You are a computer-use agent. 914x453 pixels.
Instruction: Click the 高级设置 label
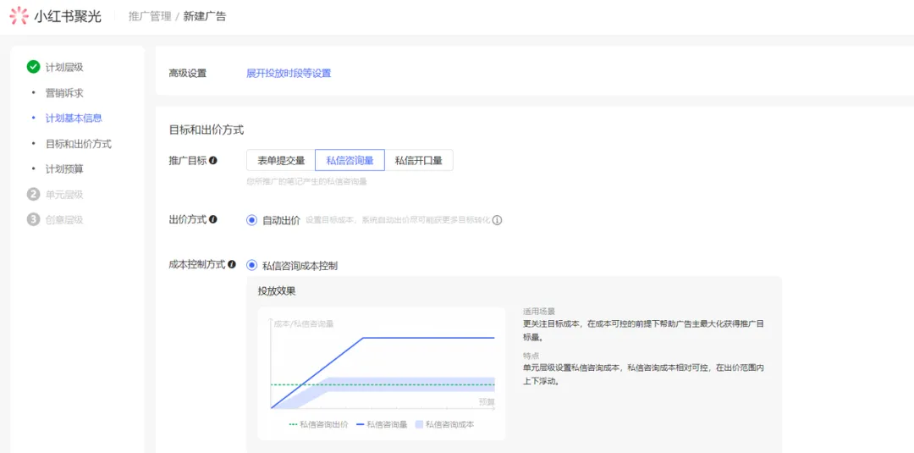click(x=188, y=73)
